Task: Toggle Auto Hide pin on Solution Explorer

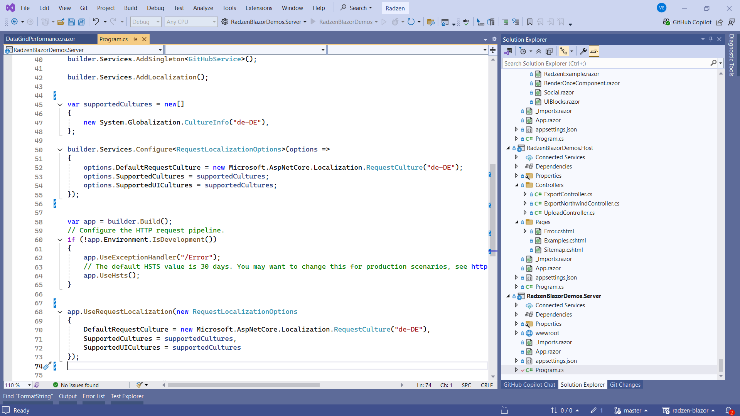Action: (711, 39)
